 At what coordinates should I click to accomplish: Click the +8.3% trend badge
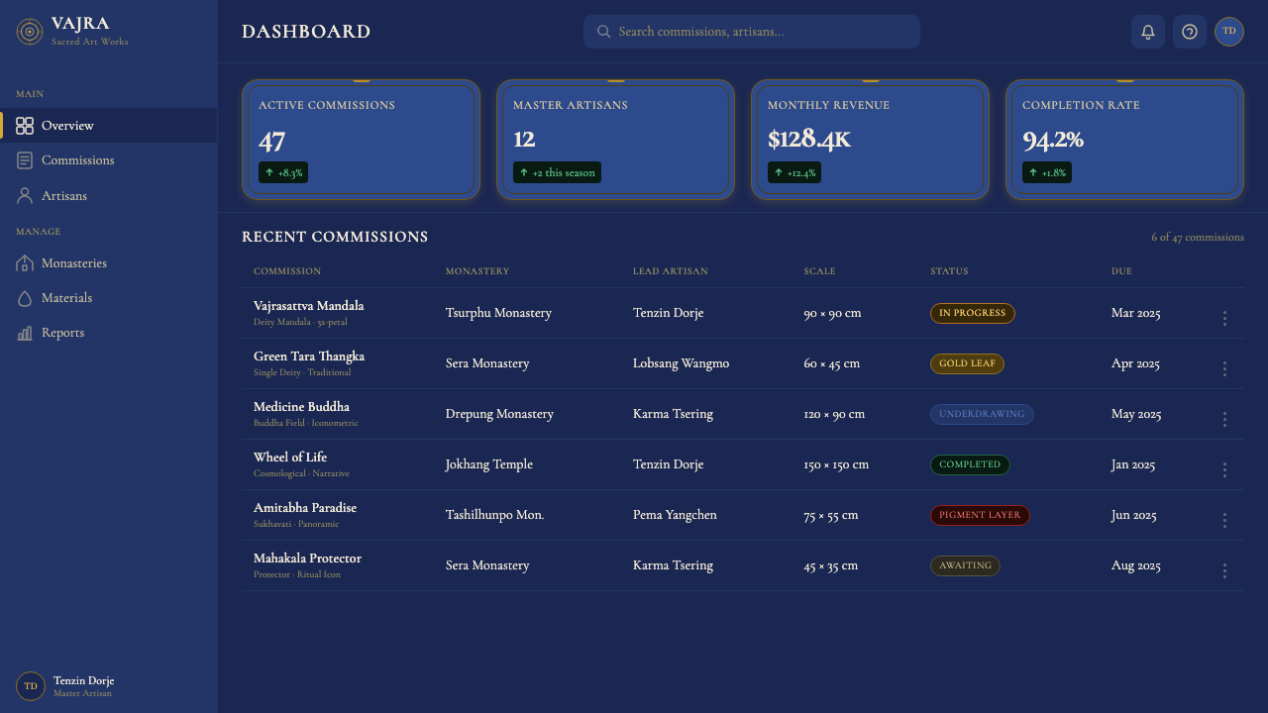click(x=283, y=172)
